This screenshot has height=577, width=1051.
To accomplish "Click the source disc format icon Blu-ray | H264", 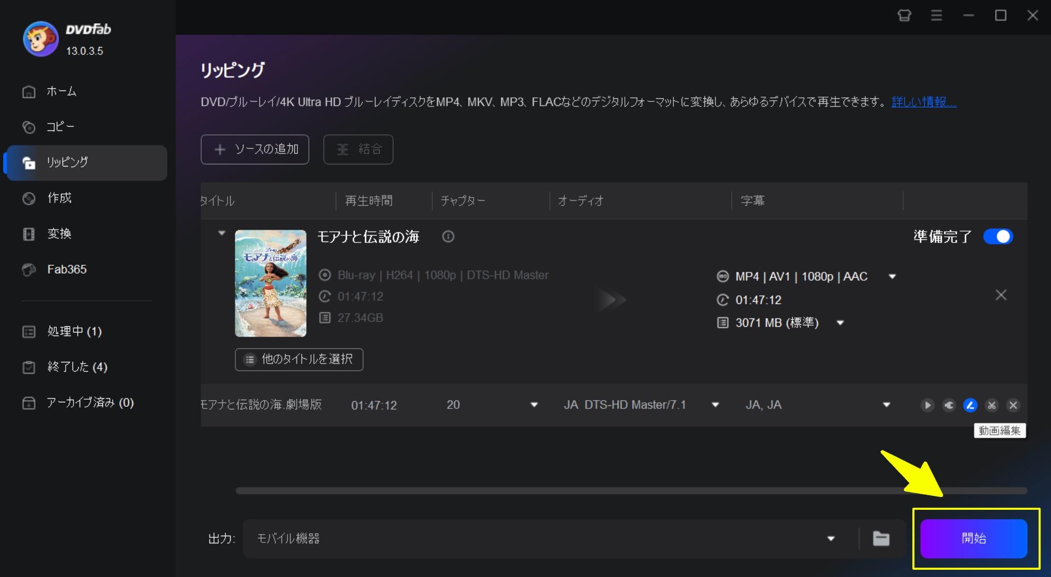I will pyautogui.click(x=325, y=275).
